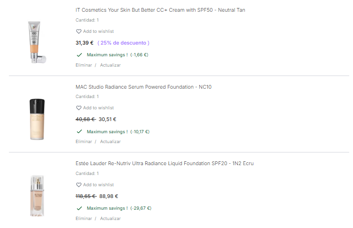
Task: Click Actualizar for IT Cosmetics CC+ Cream
Action: click(x=110, y=65)
